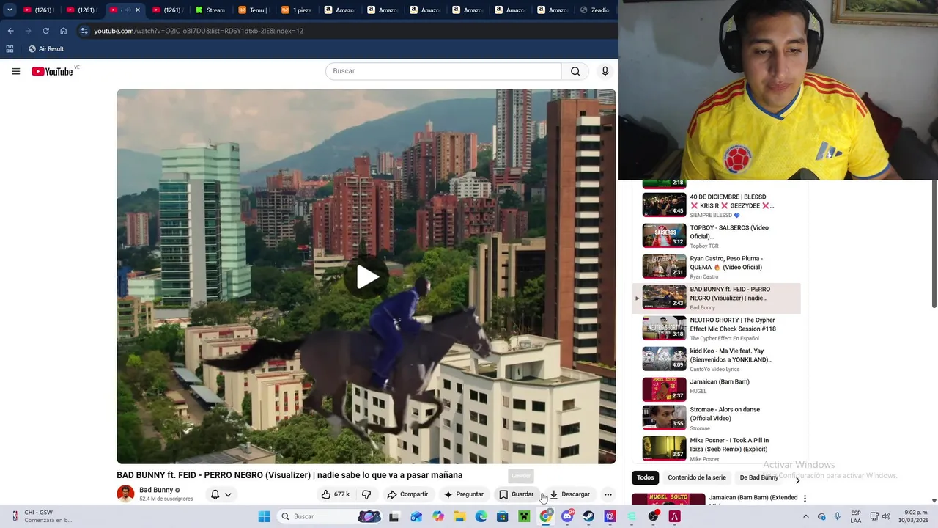This screenshot has width=938, height=528.
Task: Open the CHI - GSW taskbar widget
Action: click(40, 516)
